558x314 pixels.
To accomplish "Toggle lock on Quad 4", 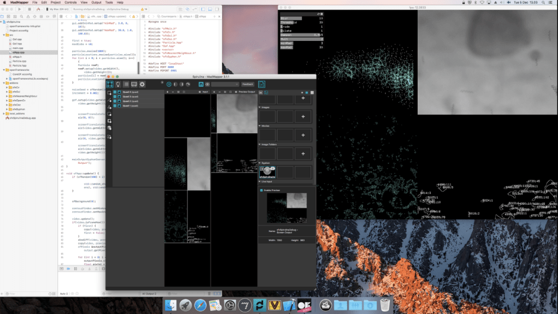I will [x=119, y=92].
